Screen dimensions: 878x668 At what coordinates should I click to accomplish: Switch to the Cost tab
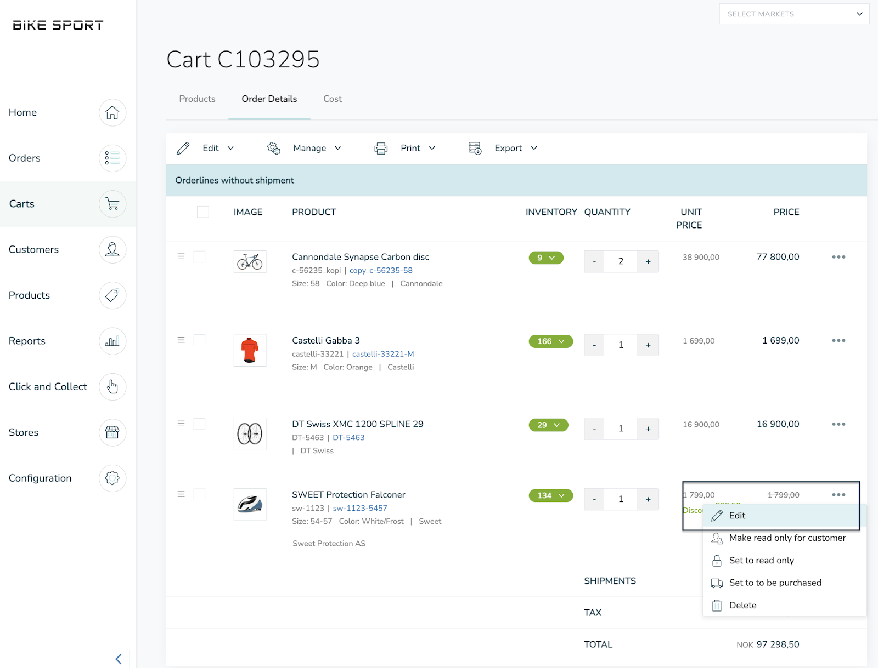point(333,99)
